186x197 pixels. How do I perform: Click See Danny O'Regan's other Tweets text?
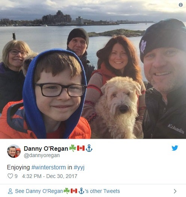67,191
